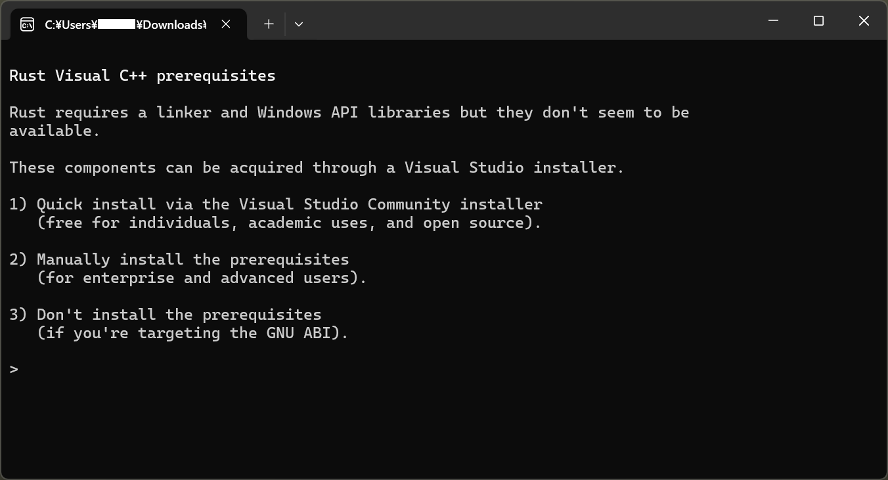Click the line "3) Don't install the prerequisites"
888x480 pixels.
(x=166, y=315)
